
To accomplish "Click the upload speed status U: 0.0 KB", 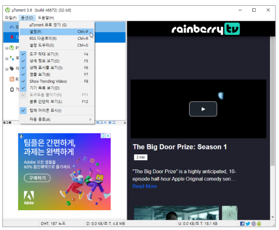I will pos(198,224).
